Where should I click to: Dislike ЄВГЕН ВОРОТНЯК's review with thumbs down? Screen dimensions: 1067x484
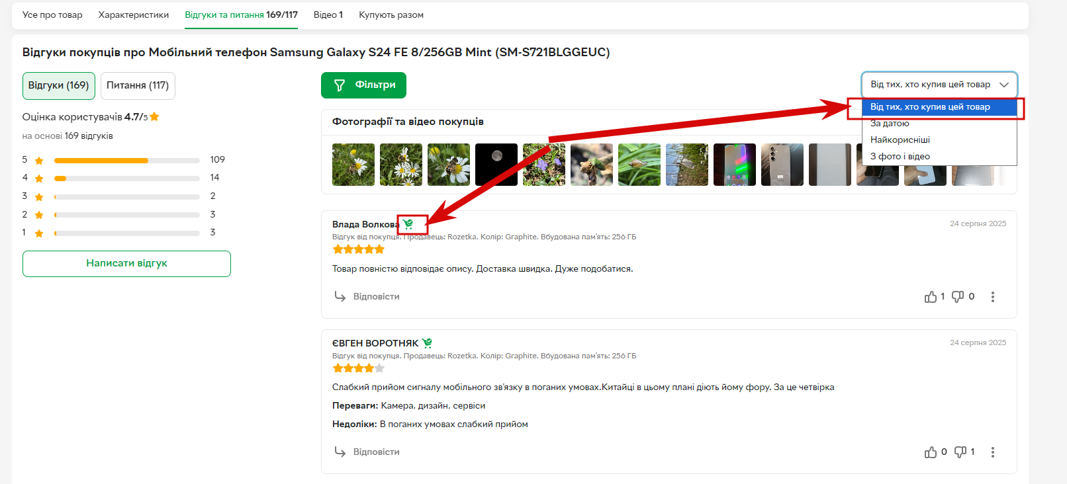960,452
